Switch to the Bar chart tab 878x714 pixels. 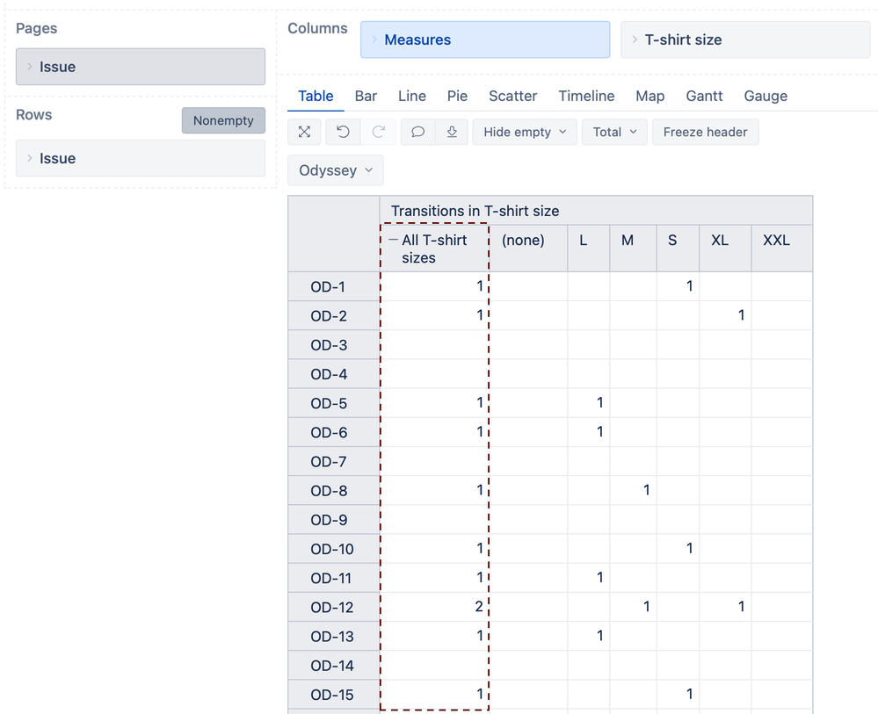(366, 96)
